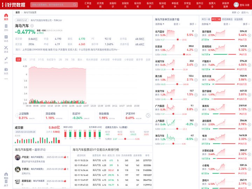This screenshot has height=189, width=252.
Task: Click the 全屏 fullscreen chart option
Action: coord(148,59)
